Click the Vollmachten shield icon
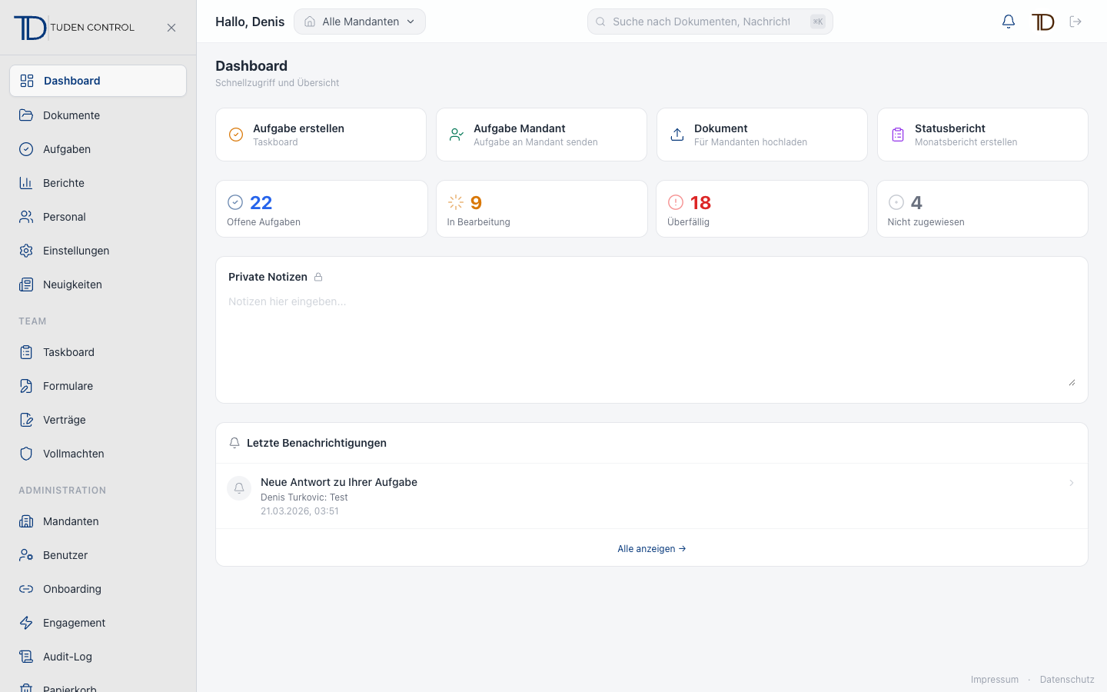This screenshot has width=1107, height=692. point(26,454)
